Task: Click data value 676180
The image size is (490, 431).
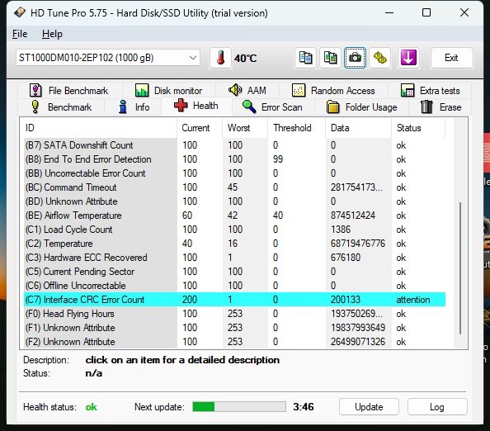Action: (x=346, y=258)
